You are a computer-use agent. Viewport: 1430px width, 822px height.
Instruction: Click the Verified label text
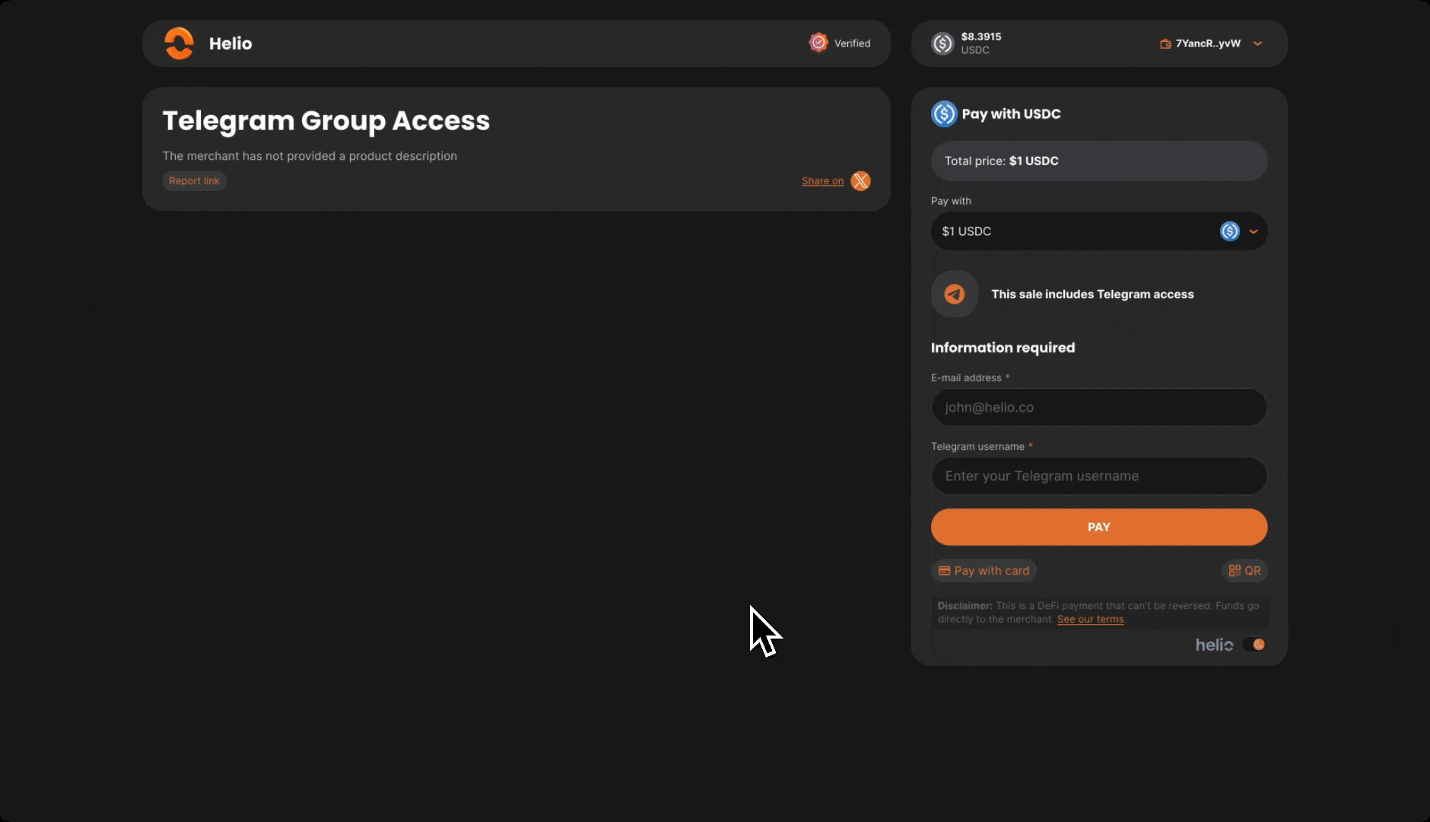pos(852,43)
